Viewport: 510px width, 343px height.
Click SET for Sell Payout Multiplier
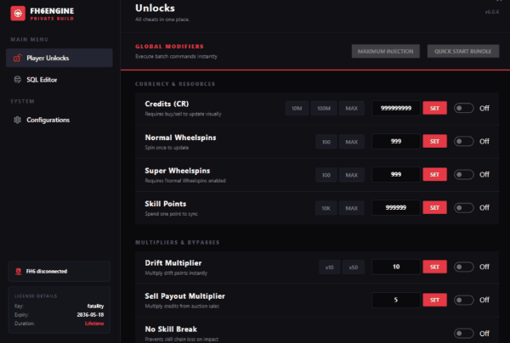[434, 300]
